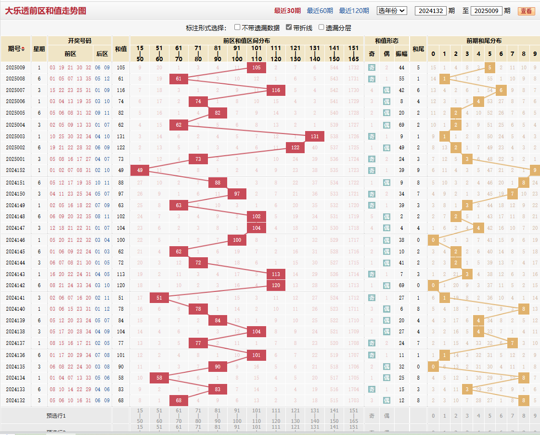This screenshot has width=540, height=435.
Task: Click the 查看 button
Action: (526, 11)
